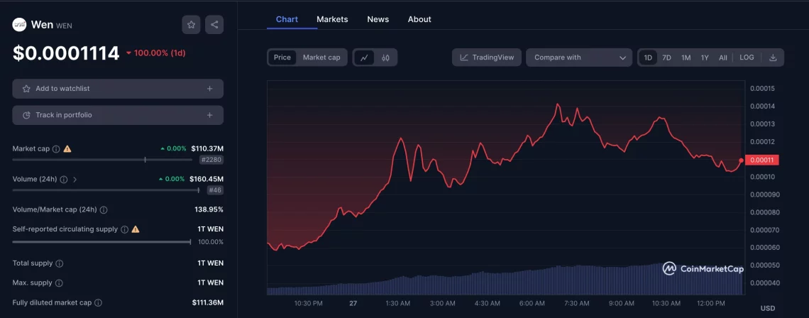Open TradingView chart button

pos(487,57)
